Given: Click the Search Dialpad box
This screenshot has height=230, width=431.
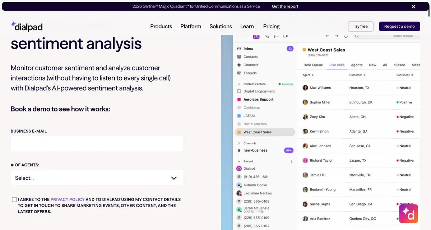Looking at the screenshot, I should [x=386, y=36].
